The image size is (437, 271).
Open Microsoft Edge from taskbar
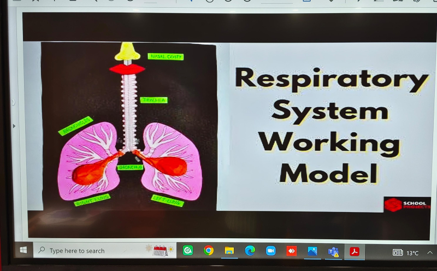pyautogui.click(x=250, y=251)
